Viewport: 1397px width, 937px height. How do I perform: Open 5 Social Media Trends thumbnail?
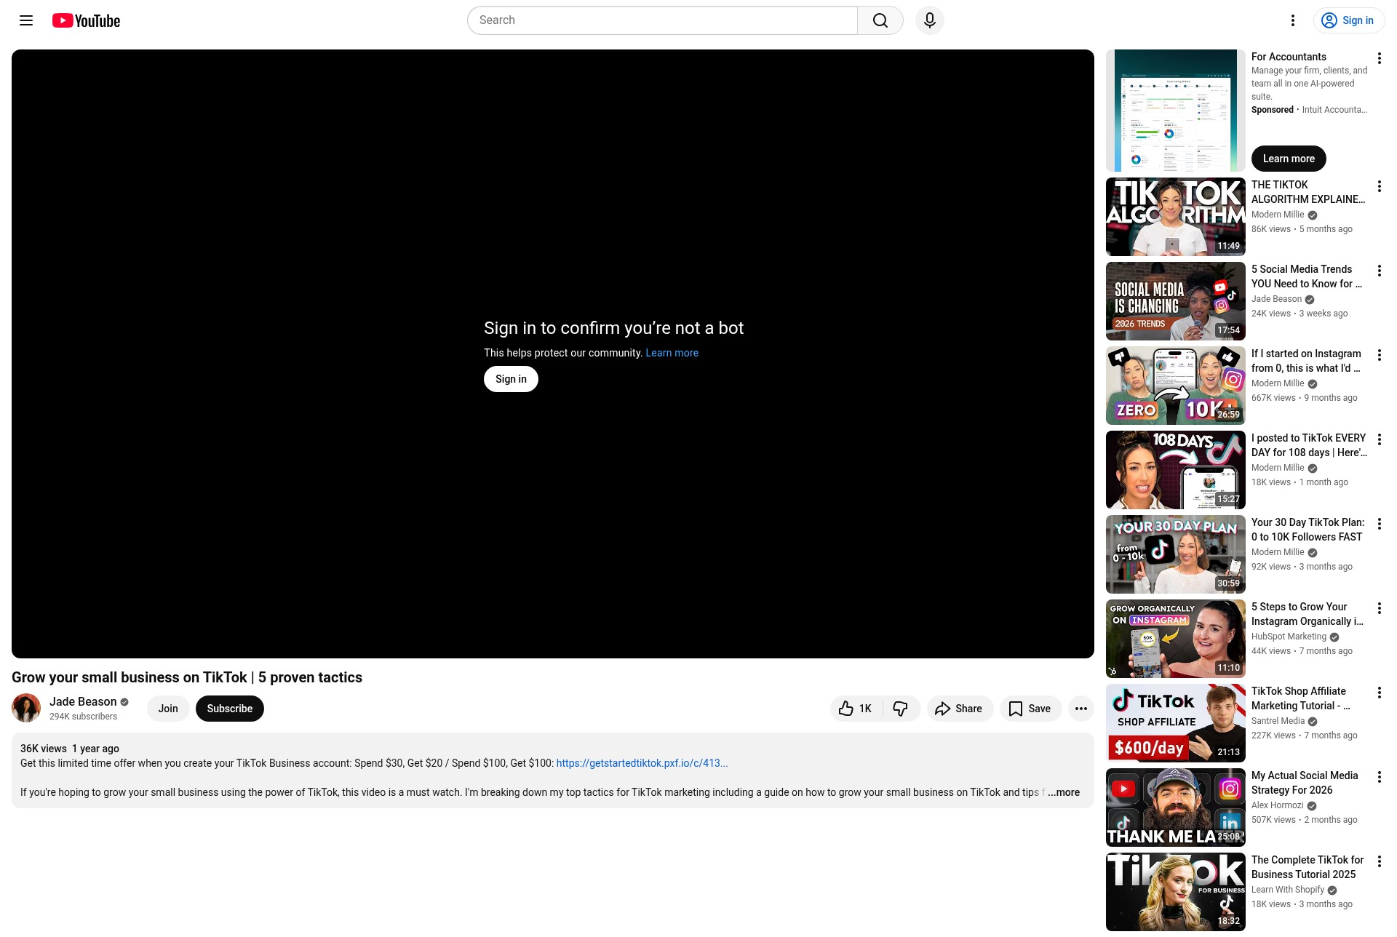pos(1176,301)
